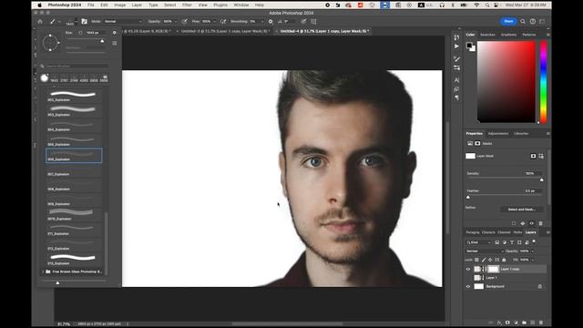The image size is (583, 328).
Task: Open brush picker settings gear menu
Action: (x=115, y=33)
